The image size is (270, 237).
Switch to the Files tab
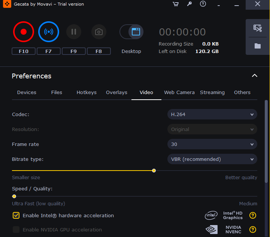pos(57,93)
